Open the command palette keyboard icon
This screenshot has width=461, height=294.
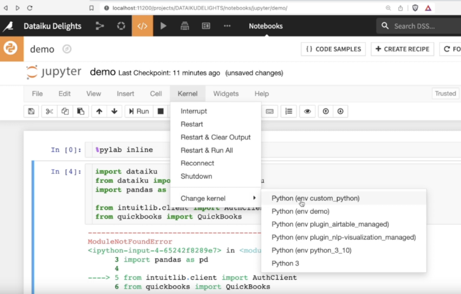(x=270, y=111)
